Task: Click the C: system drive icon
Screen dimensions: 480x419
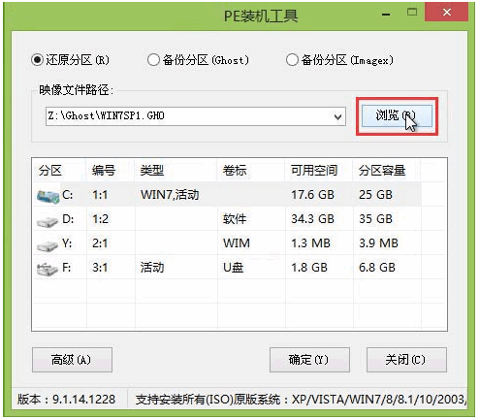Action: (48, 196)
